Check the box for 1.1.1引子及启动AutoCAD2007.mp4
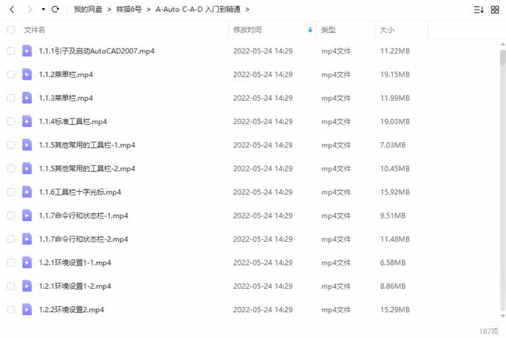 point(11,51)
